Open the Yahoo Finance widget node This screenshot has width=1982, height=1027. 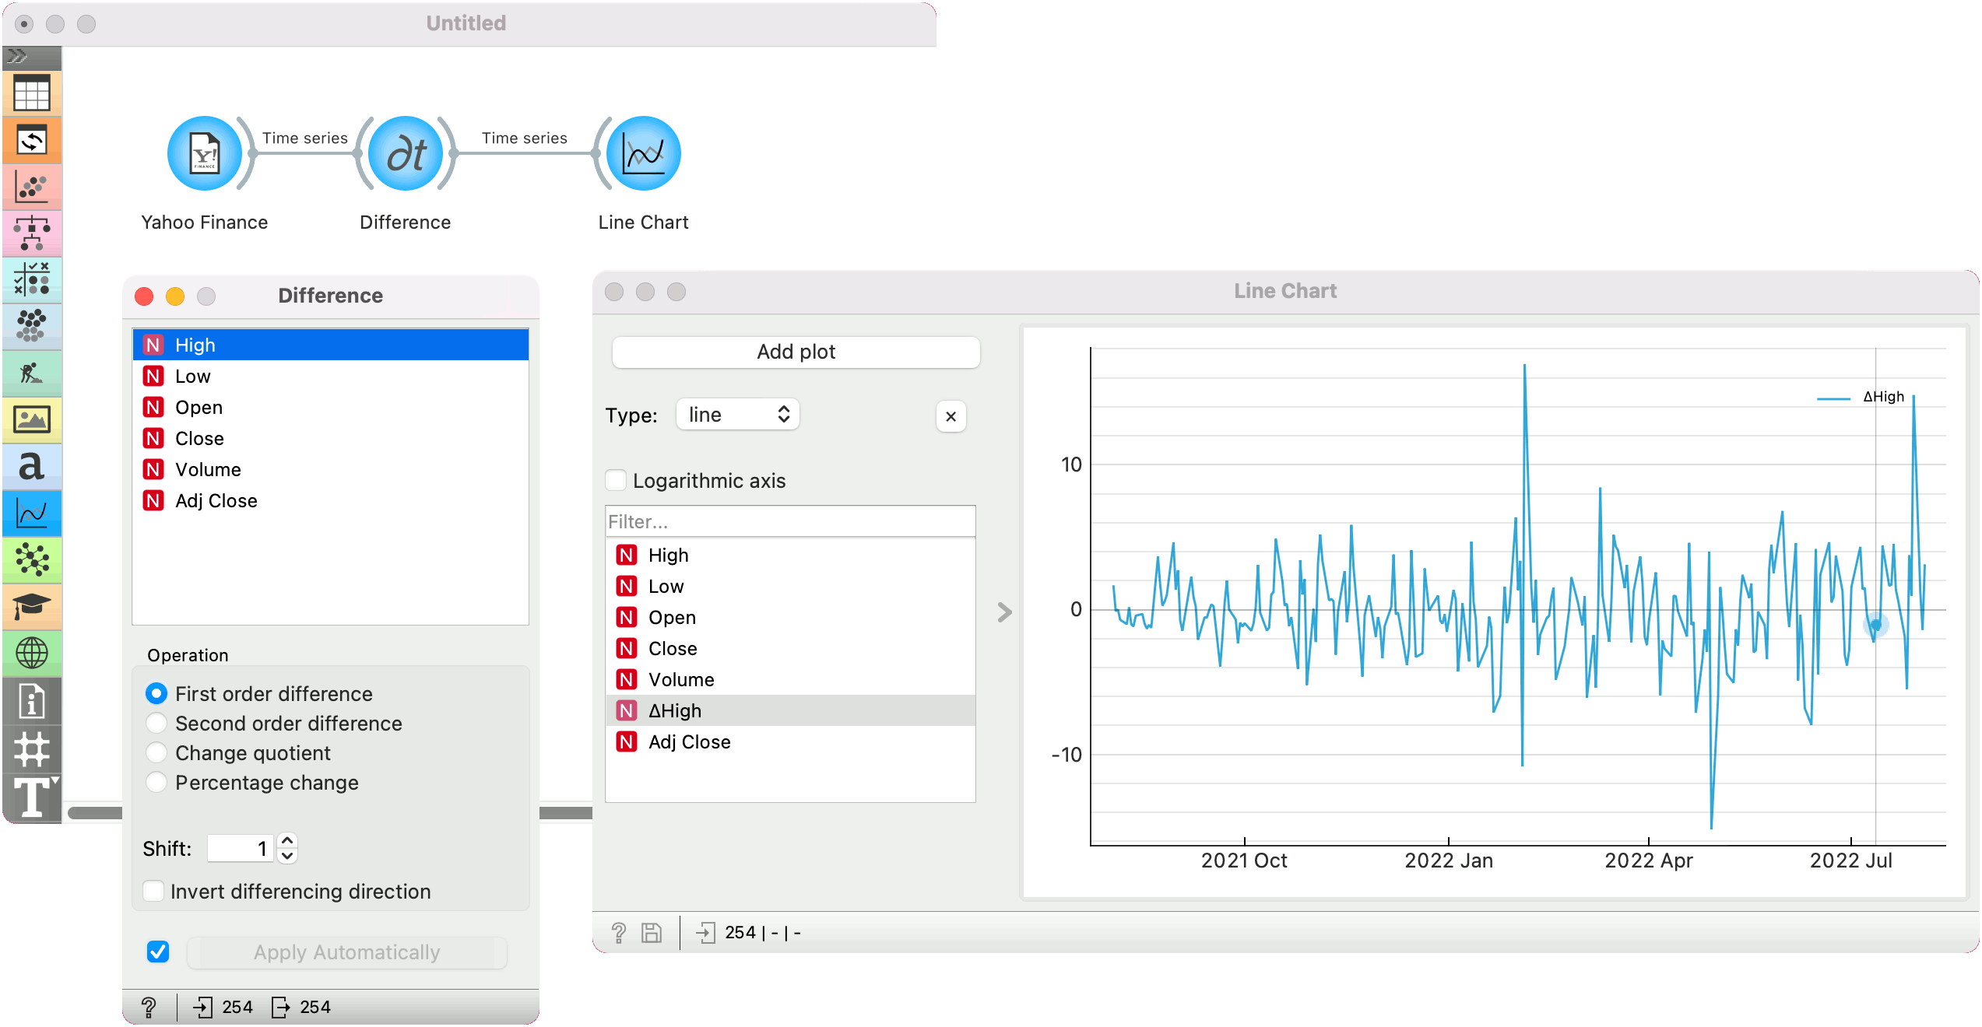205,153
